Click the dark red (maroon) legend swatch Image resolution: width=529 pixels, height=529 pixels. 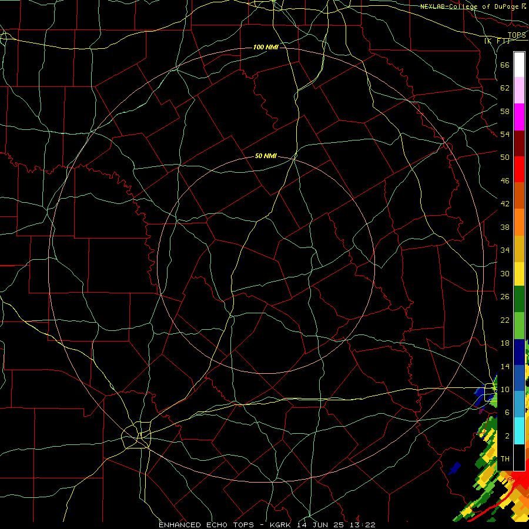519,143
